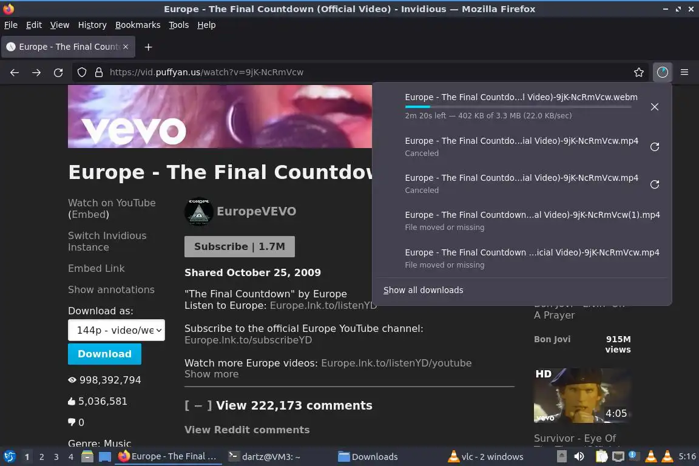
Task: Launch file manager from taskbar quicklaunch
Action: [x=87, y=457]
